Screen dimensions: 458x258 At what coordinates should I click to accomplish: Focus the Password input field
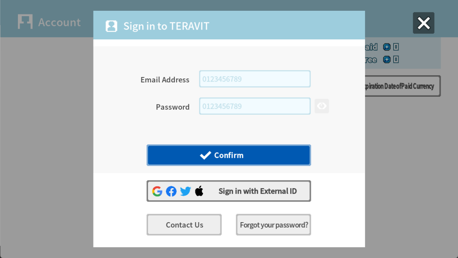254,106
